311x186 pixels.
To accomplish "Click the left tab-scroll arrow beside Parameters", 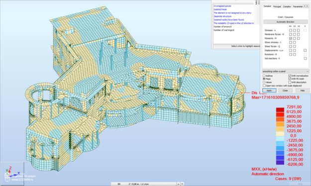I will pos(305,6).
